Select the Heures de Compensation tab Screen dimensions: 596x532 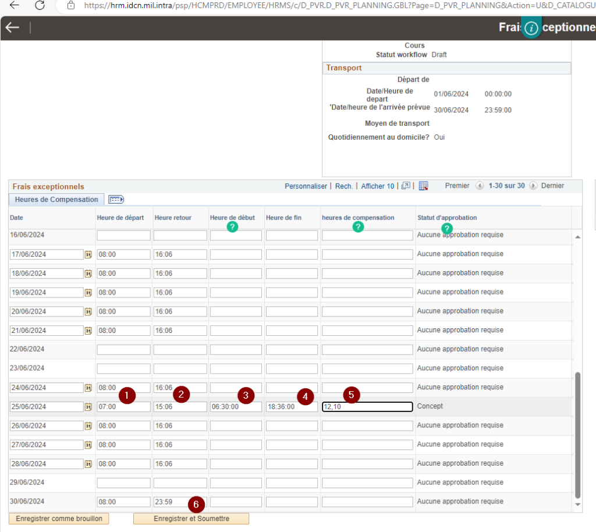click(x=56, y=200)
